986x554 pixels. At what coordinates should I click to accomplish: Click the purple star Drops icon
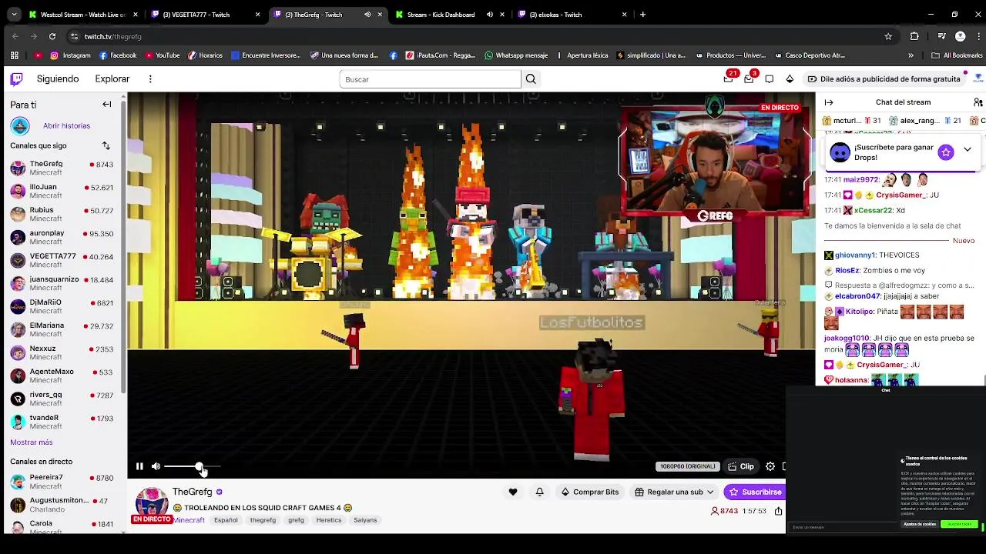pos(945,152)
